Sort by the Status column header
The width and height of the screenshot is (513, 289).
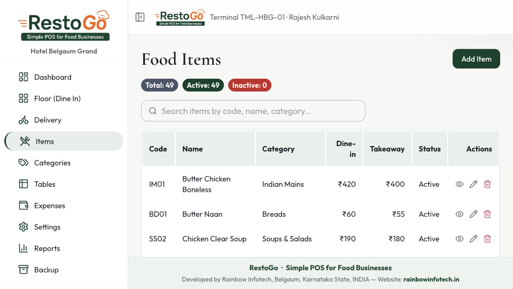tap(430, 149)
